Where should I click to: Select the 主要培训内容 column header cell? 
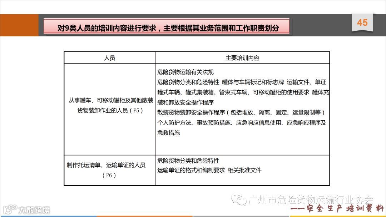[242, 58]
